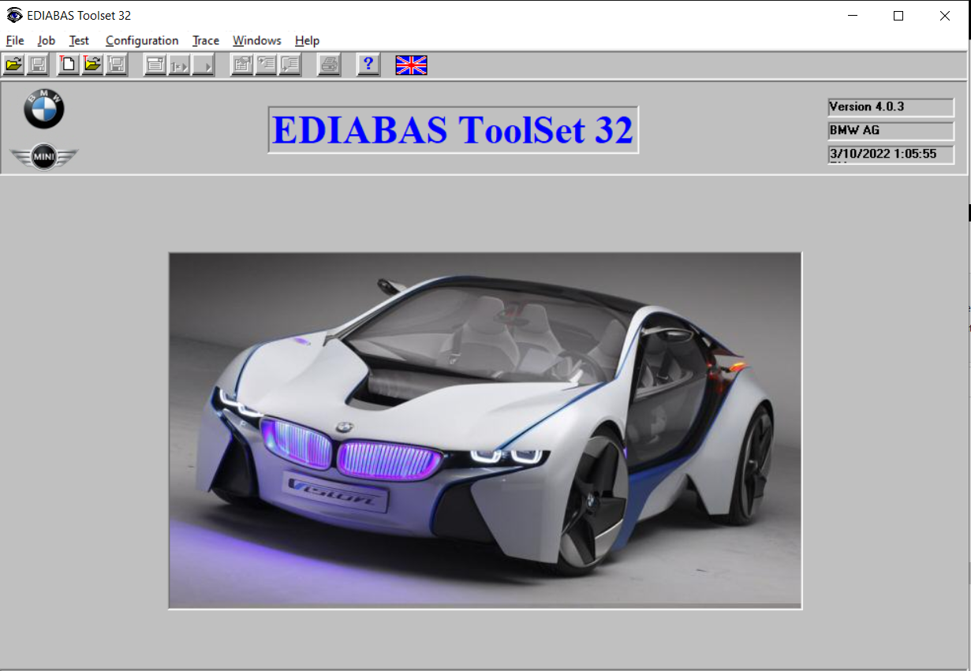Click the EDIABAS eye icon in title bar
This screenshot has height=671, width=971.
pyautogui.click(x=14, y=16)
